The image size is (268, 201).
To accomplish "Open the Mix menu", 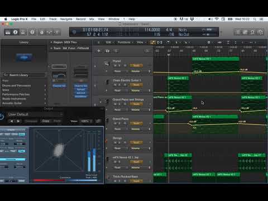I will (92, 19).
